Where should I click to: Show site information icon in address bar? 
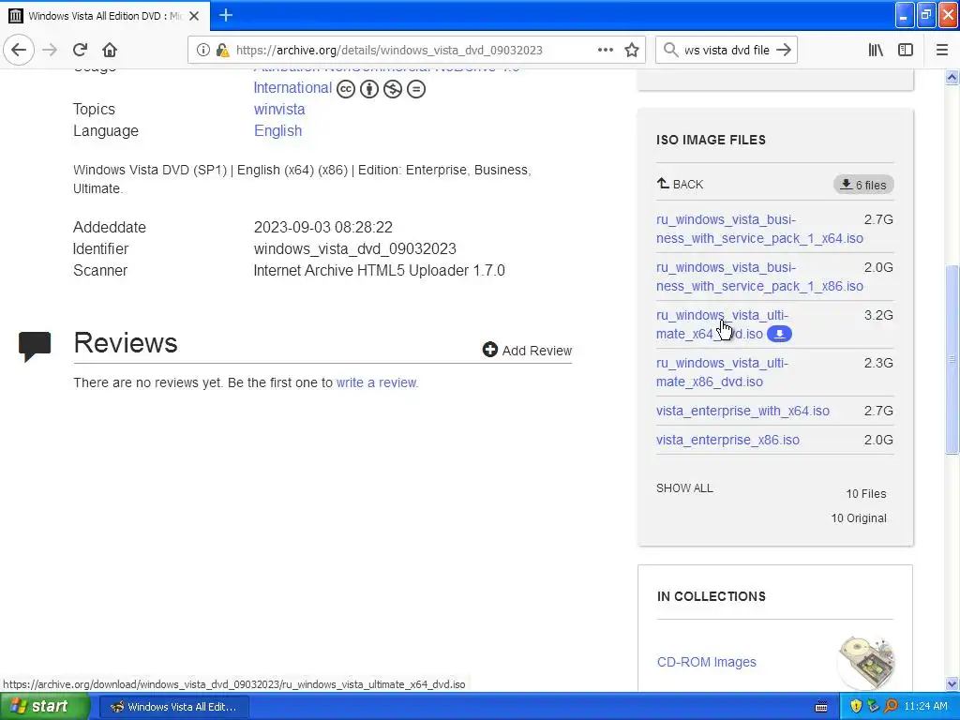click(203, 51)
